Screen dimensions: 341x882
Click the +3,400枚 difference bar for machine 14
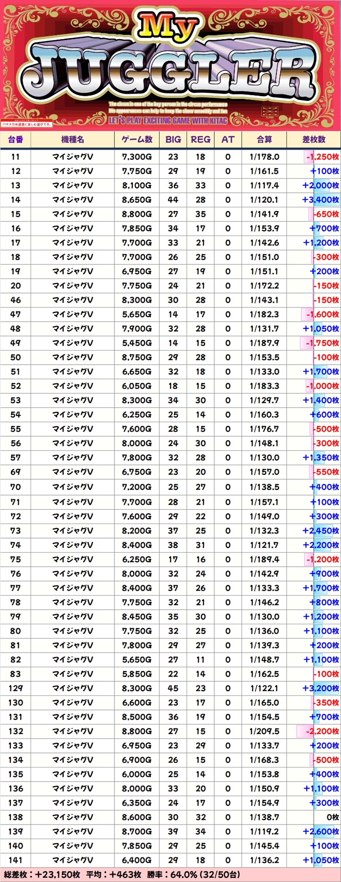click(321, 200)
